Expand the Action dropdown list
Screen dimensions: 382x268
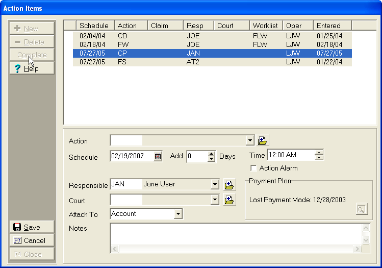click(x=250, y=141)
